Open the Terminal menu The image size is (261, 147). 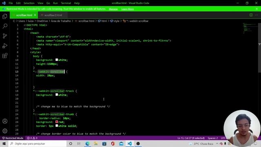point(66,3)
